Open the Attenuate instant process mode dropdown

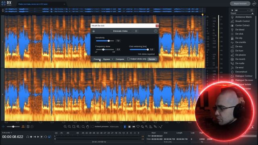[115, 126]
